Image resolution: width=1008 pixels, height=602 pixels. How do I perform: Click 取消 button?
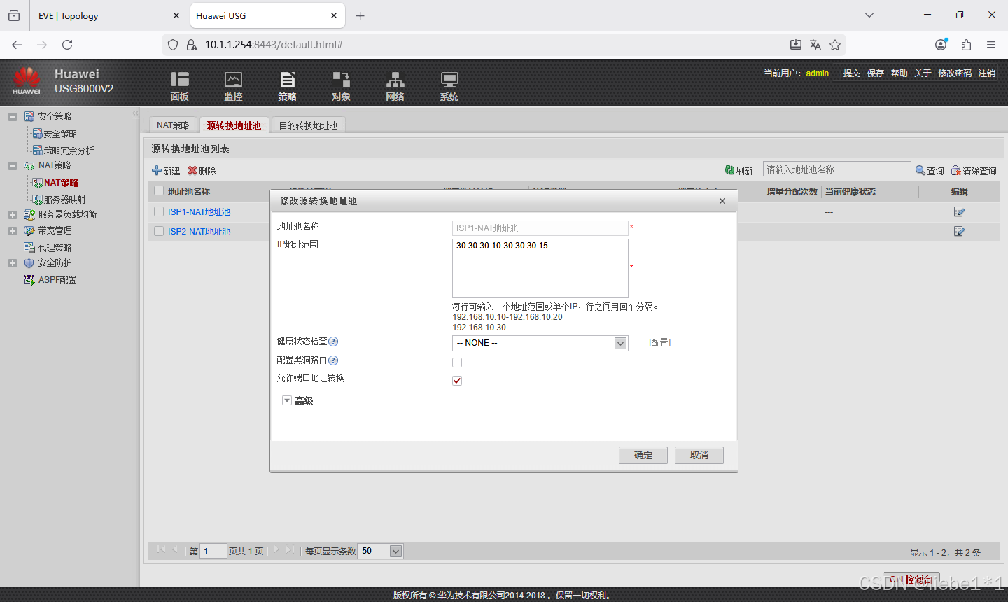(x=699, y=455)
